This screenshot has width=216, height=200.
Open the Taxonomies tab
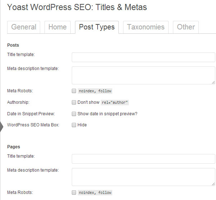[146, 27]
